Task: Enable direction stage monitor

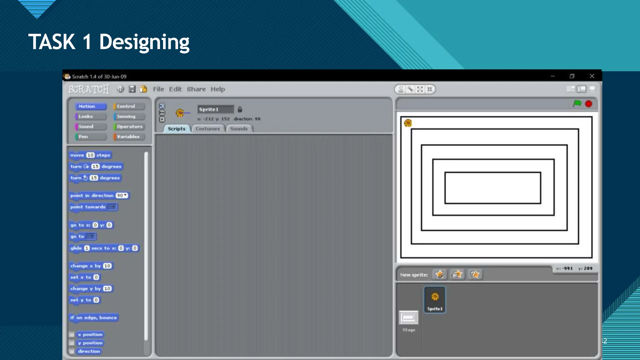Action: coord(72,351)
